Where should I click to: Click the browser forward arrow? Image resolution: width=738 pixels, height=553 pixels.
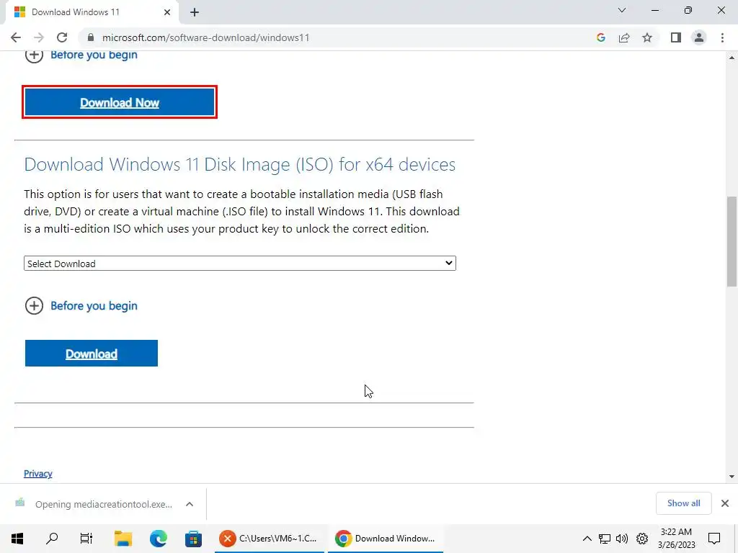(x=39, y=37)
